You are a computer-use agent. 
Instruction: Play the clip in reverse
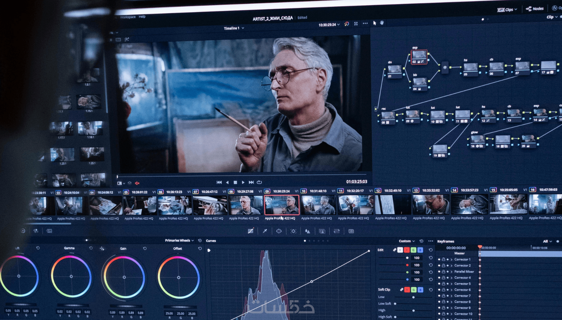click(x=227, y=182)
